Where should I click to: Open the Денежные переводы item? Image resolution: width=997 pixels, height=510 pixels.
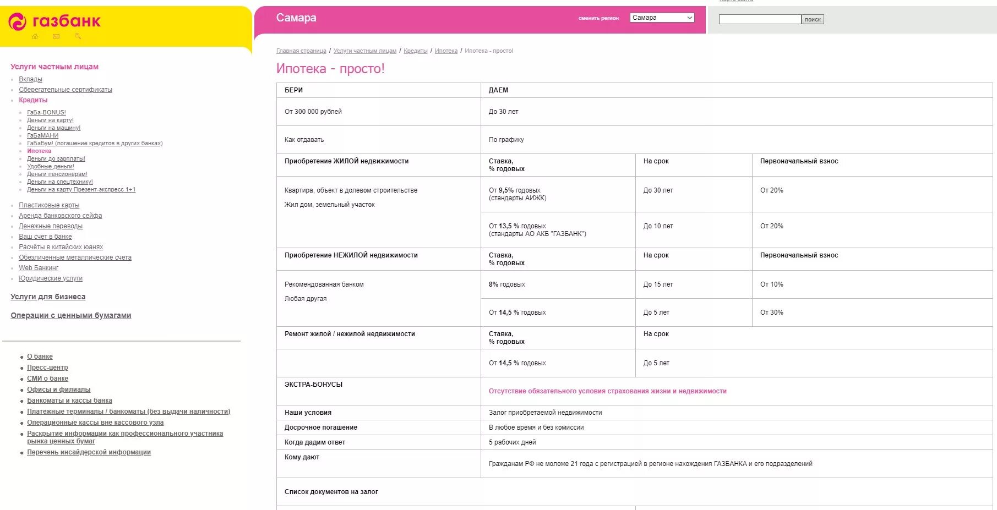(x=51, y=226)
